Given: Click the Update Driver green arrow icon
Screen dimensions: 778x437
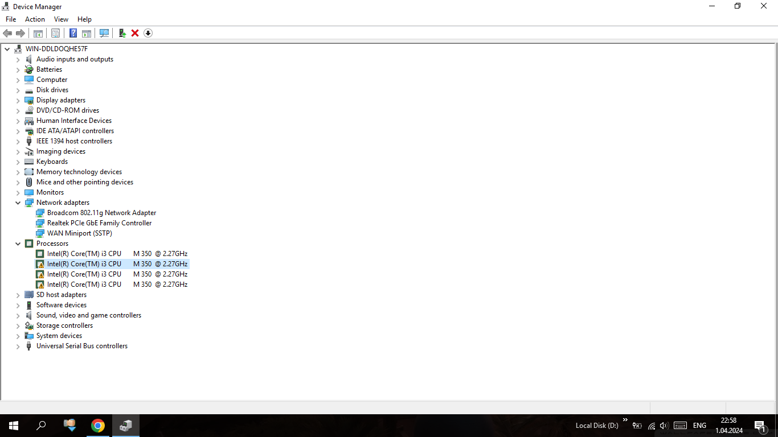Looking at the screenshot, I should 122,33.
